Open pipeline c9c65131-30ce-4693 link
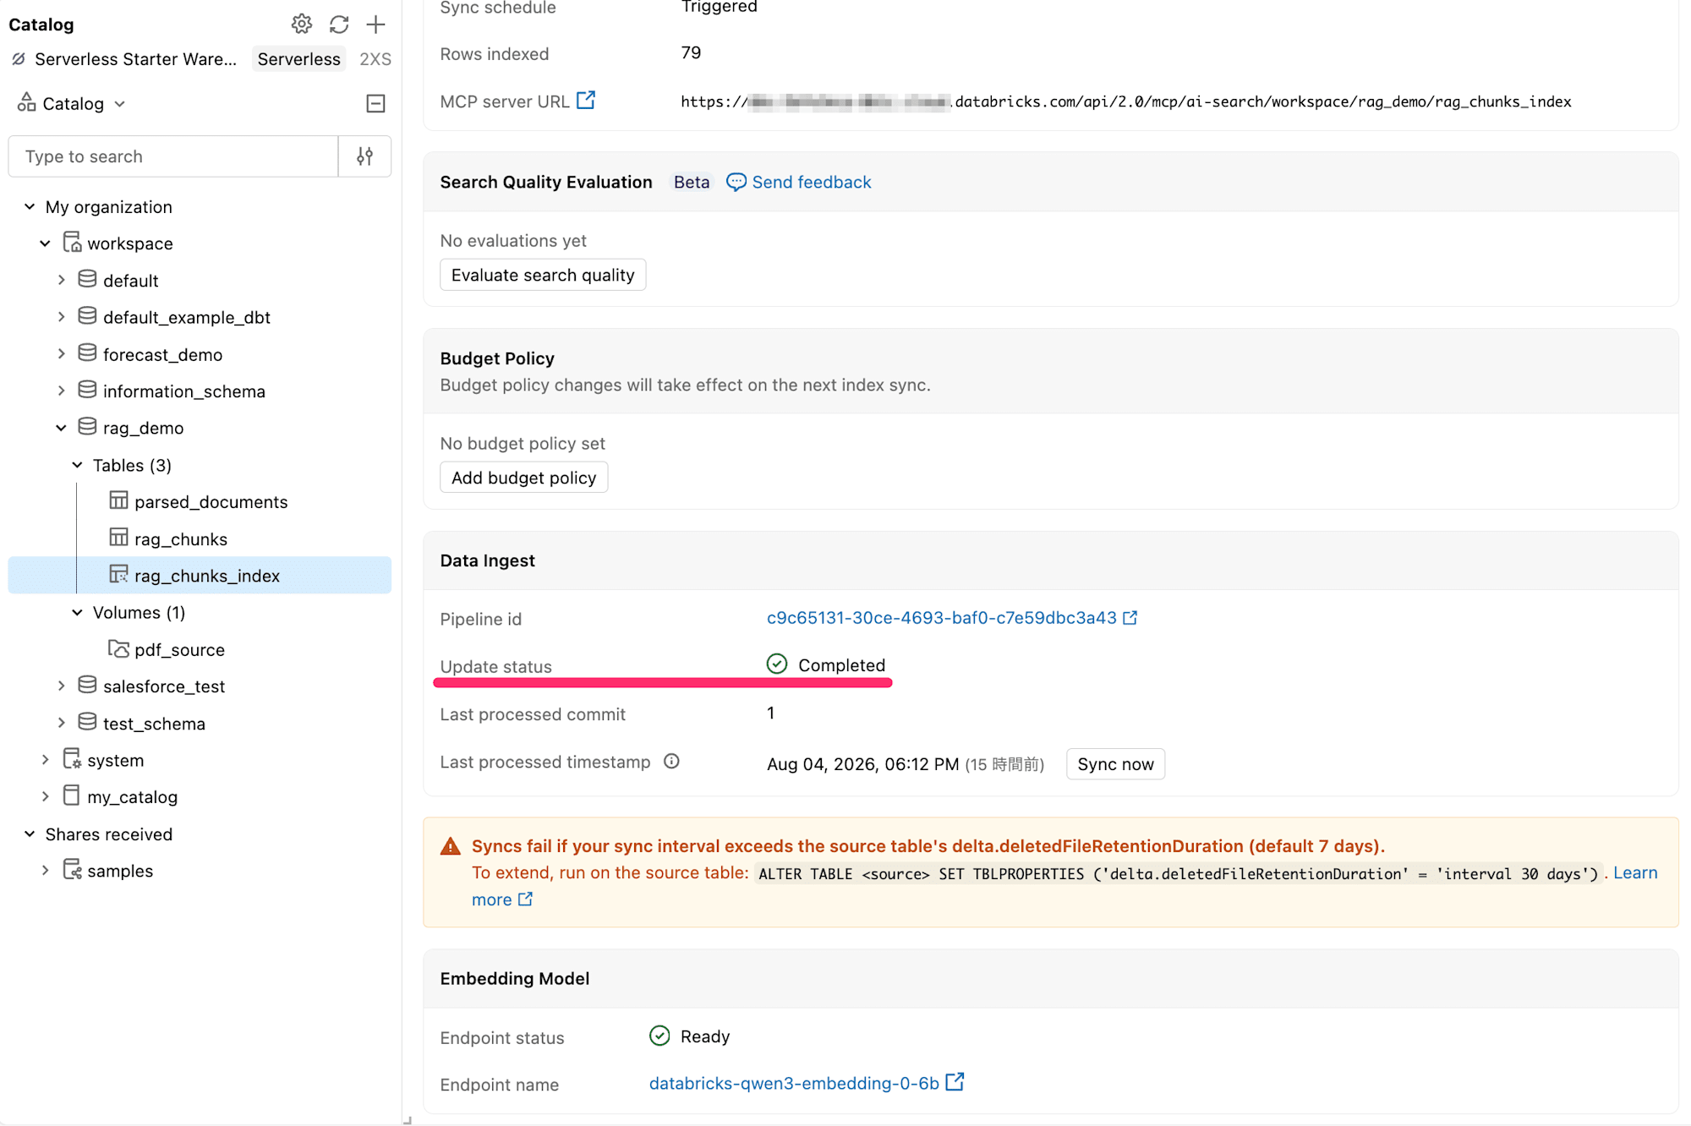This screenshot has height=1126, width=1691. click(941, 618)
